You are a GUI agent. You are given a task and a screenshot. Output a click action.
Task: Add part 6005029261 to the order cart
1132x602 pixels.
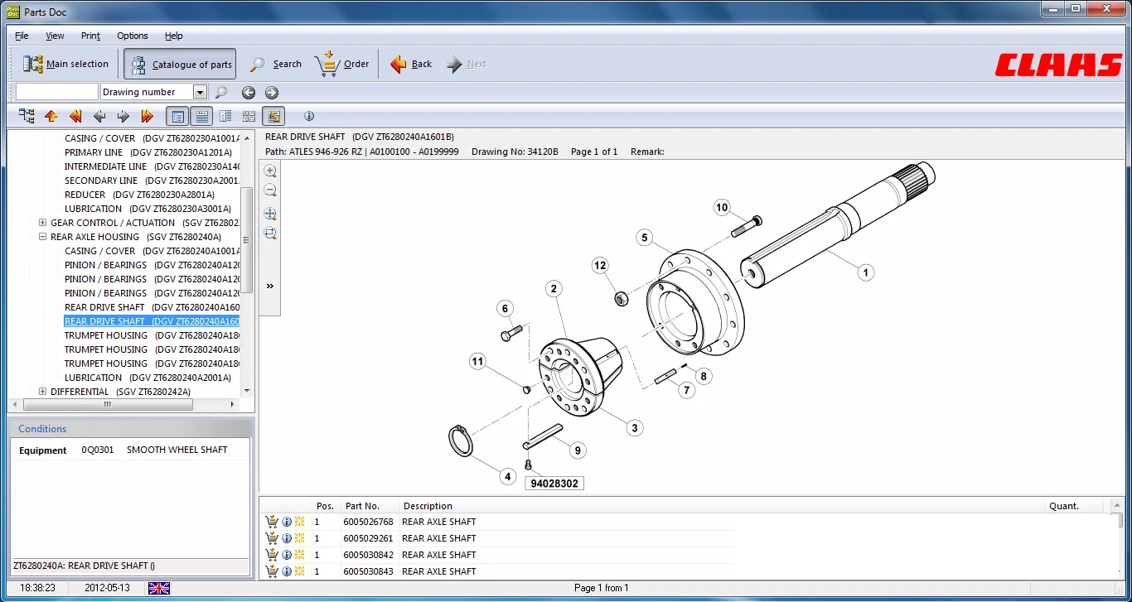tap(272, 538)
